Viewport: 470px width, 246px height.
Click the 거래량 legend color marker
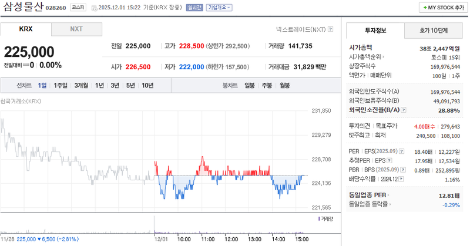[x=319, y=219]
